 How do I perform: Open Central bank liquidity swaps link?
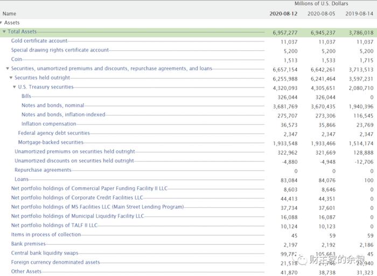click(45, 253)
